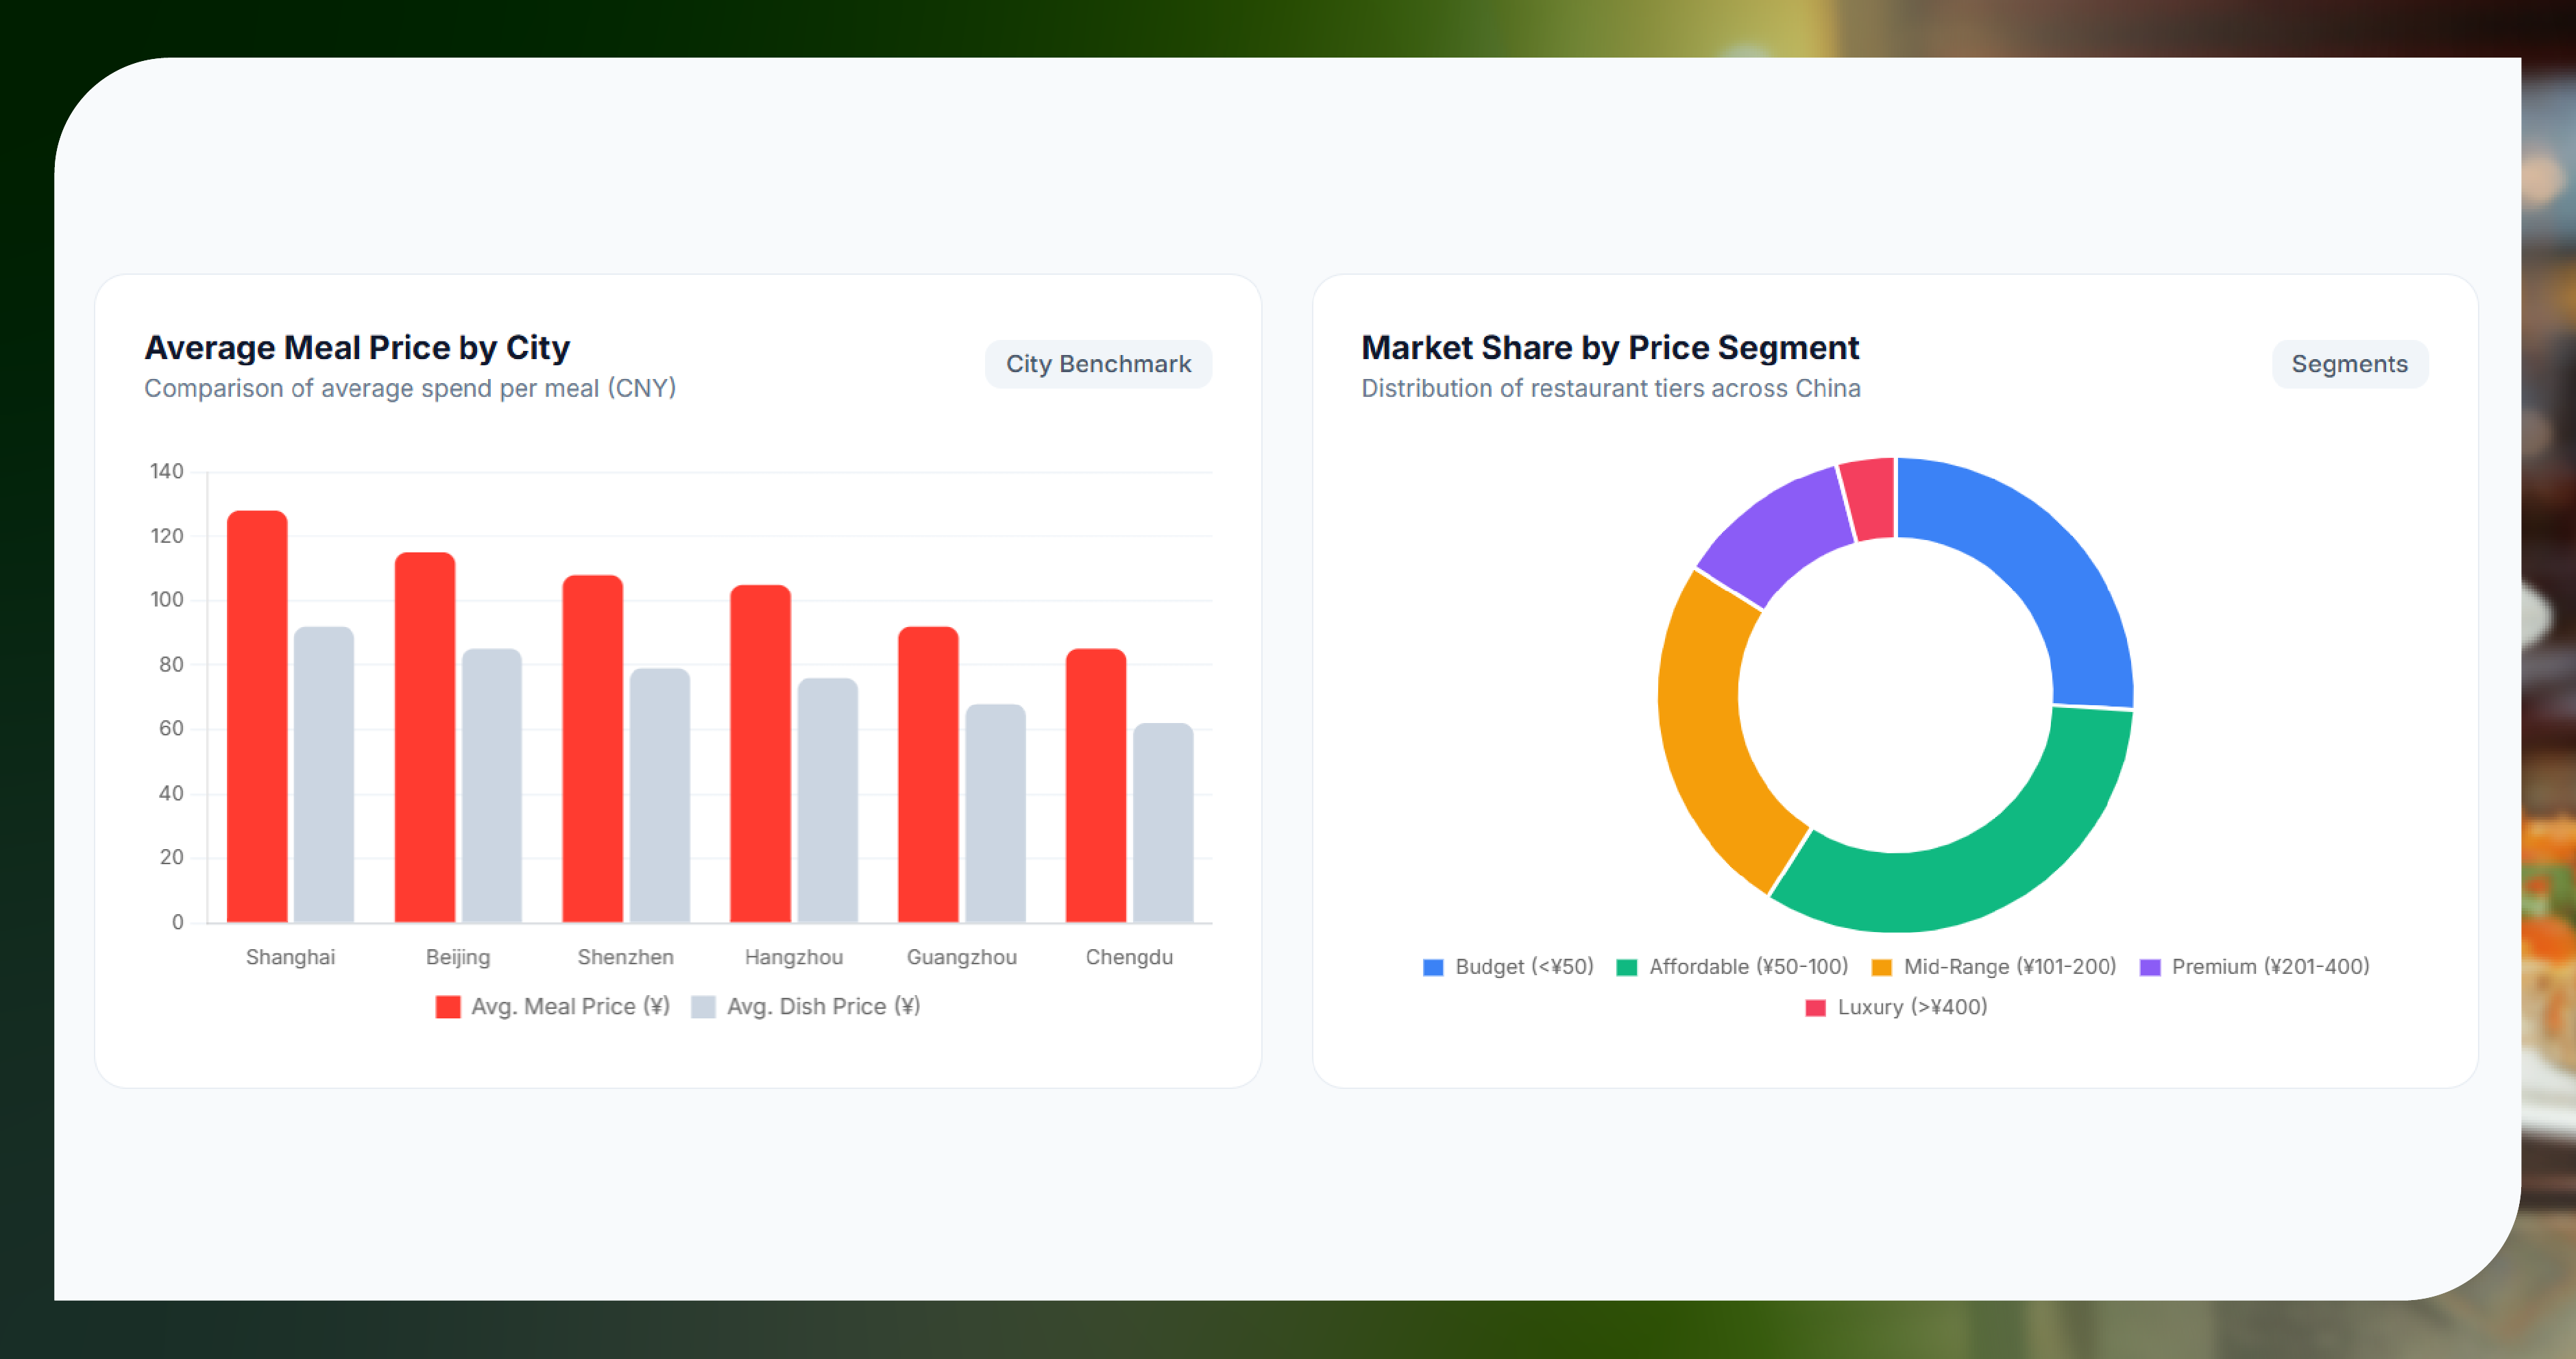Click the City Benchmark badge
Image resolution: width=2576 pixels, height=1359 pixels.
click(x=1098, y=364)
